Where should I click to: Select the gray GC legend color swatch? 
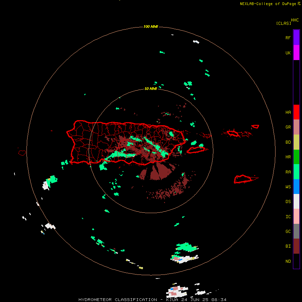coord(296,231)
